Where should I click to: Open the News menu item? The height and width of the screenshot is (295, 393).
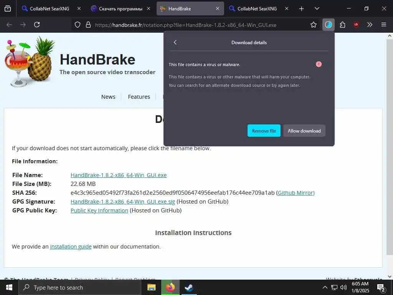[108, 97]
